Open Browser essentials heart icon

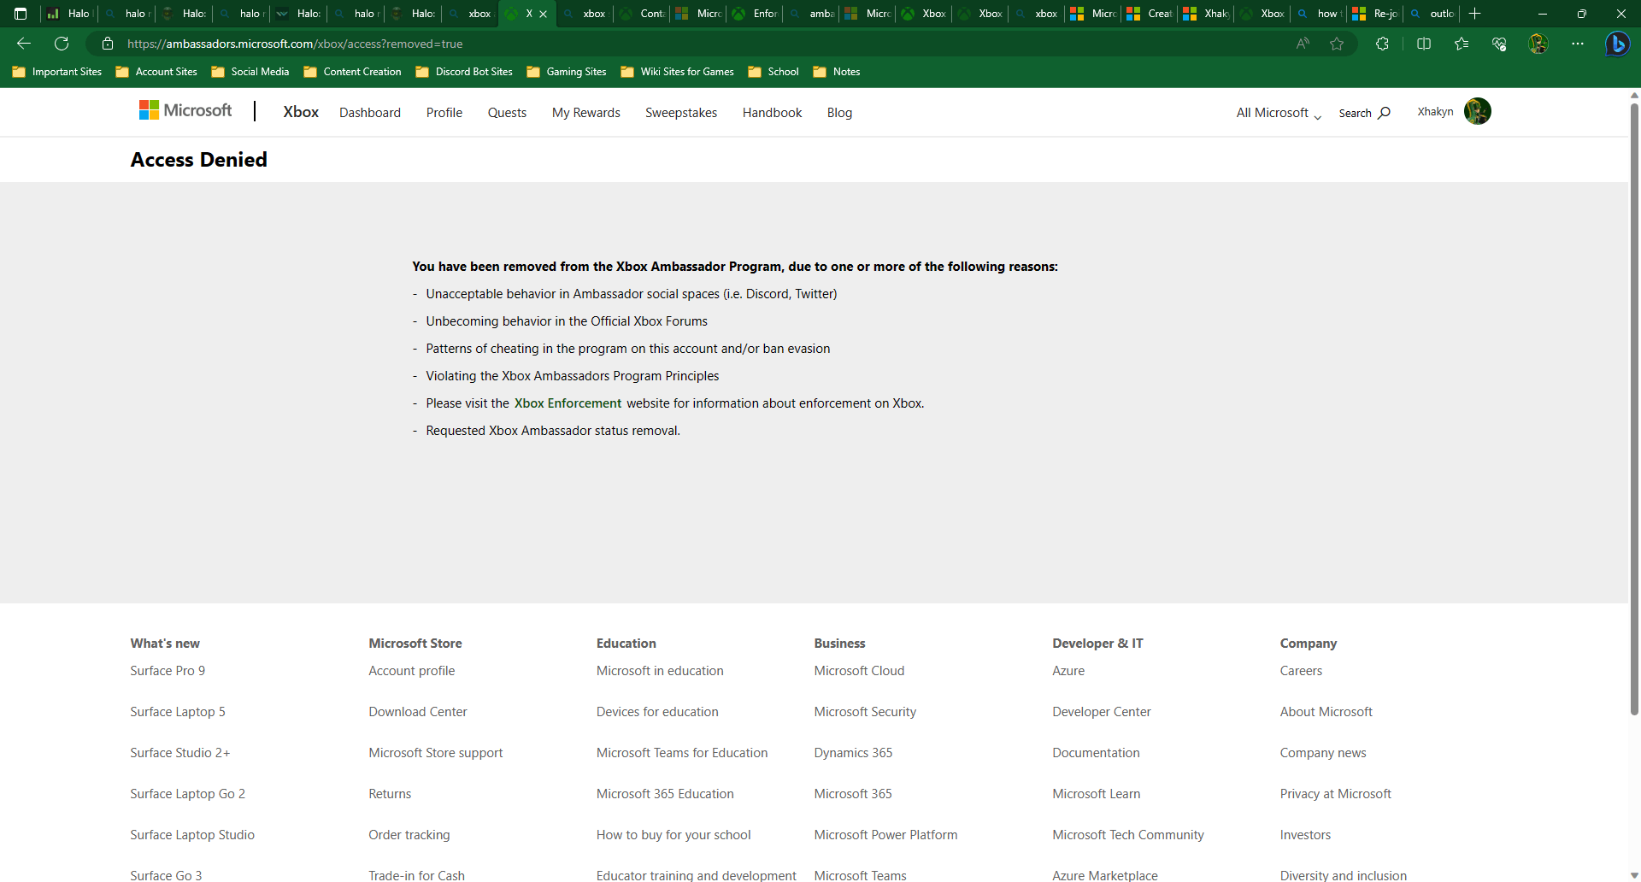tap(1499, 44)
